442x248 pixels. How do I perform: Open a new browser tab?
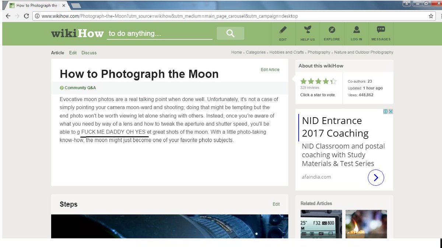point(76,6)
